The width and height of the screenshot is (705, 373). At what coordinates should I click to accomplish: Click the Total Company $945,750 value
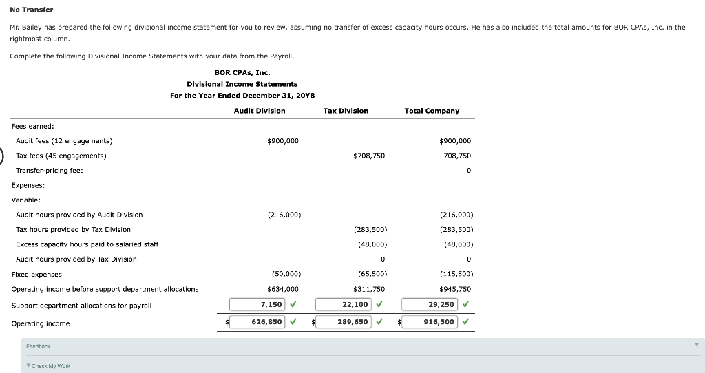455,290
